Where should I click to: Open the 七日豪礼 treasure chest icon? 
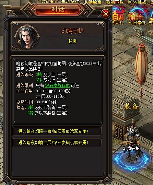pyautogui.click(x=137, y=16)
